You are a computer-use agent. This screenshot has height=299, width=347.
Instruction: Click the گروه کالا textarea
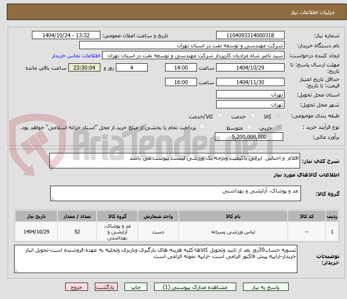point(175,193)
